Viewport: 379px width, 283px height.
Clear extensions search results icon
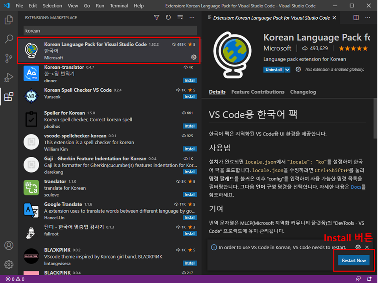pyautogui.click(x=180, y=17)
